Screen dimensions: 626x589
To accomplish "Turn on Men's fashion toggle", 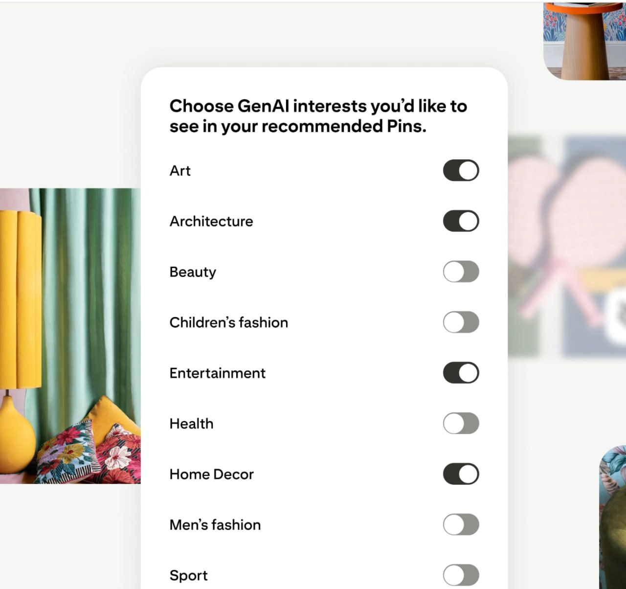I will [461, 525].
